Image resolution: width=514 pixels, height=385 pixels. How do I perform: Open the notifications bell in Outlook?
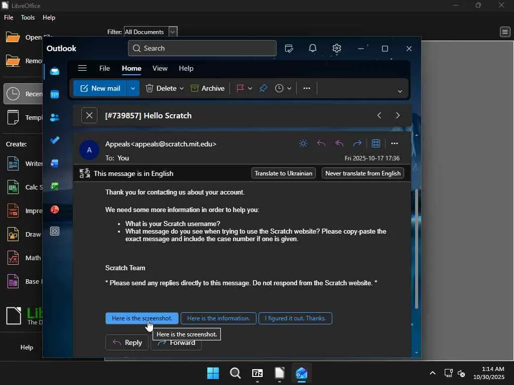pos(313,49)
